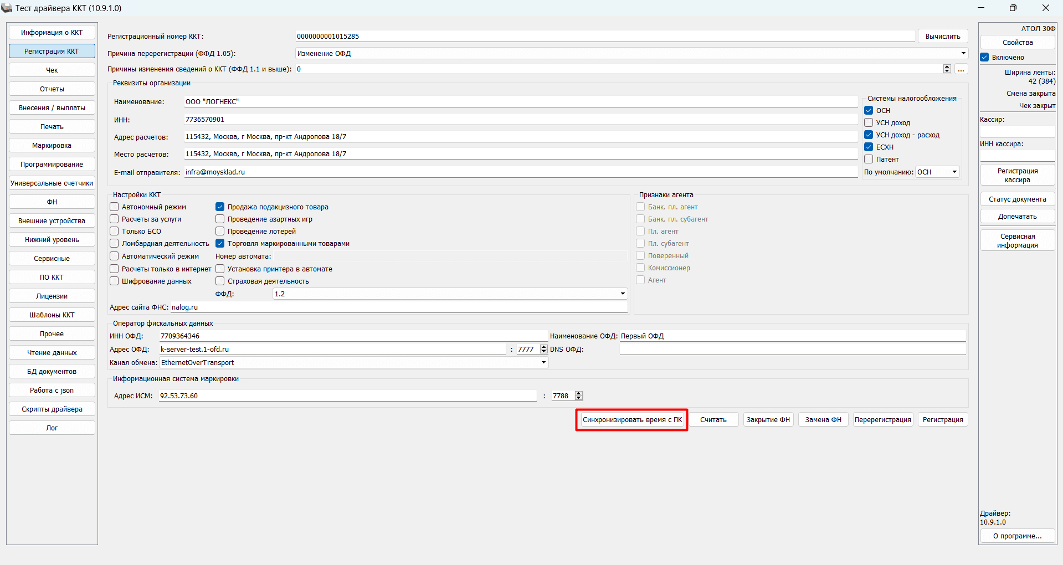The width and height of the screenshot is (1063, 565).
Task: Click Синхронизировать время с ПК button
Action: (631, 420)
